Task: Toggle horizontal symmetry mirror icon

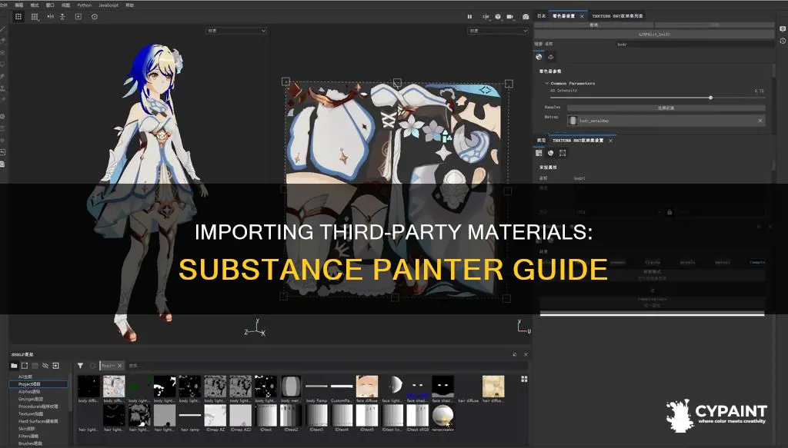Action: point(50,17)
